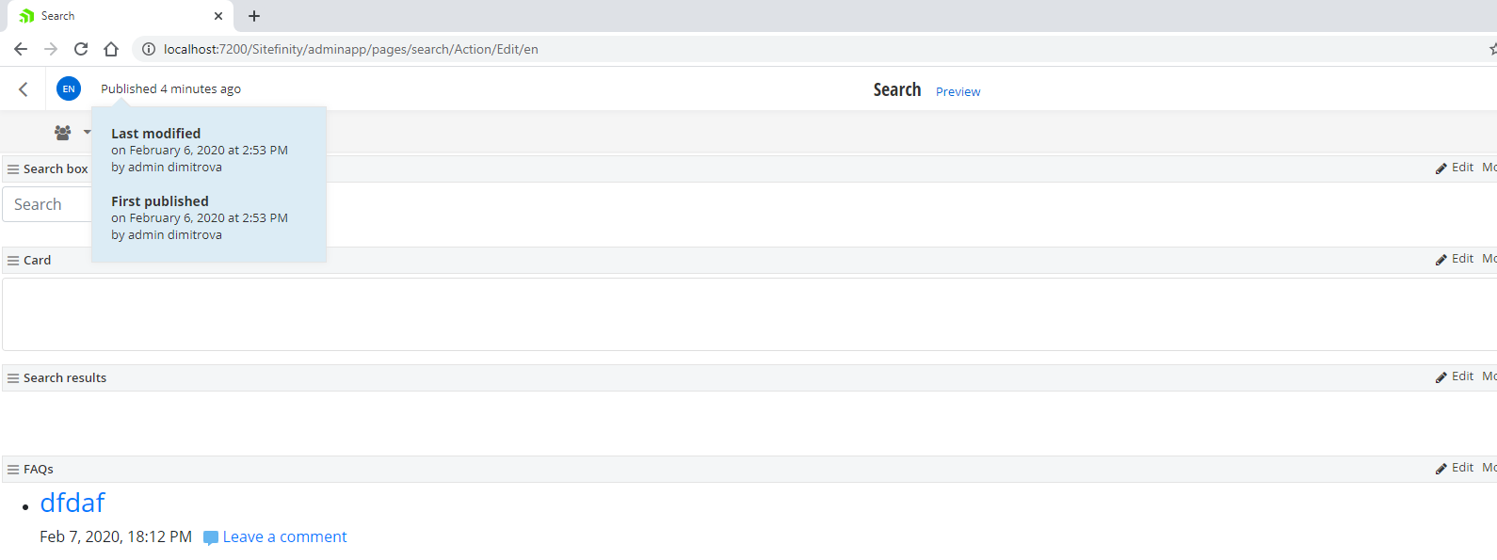Screen dimensions: 1497x560
Task: Click the browser forward arrow
Action: coord(51,49)
